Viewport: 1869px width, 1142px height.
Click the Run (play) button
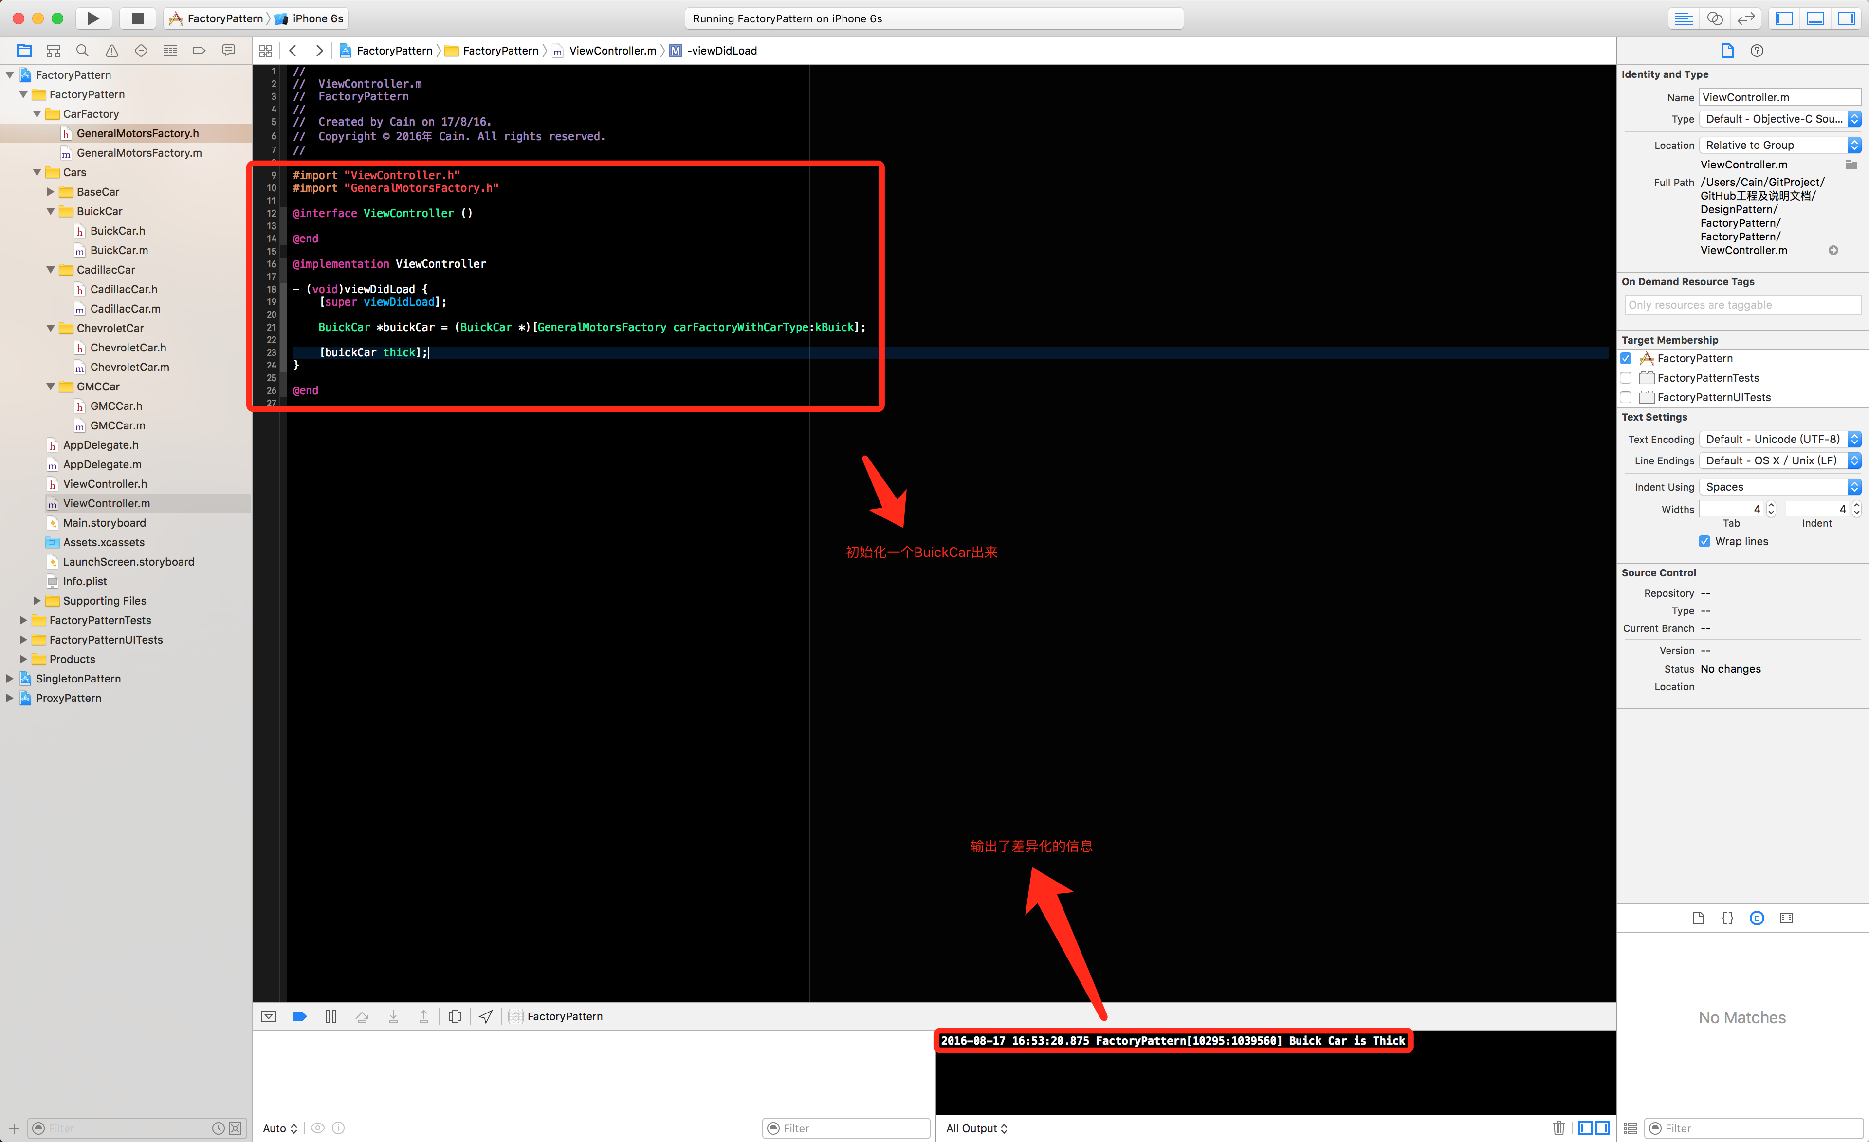click(x=92, y=18)
